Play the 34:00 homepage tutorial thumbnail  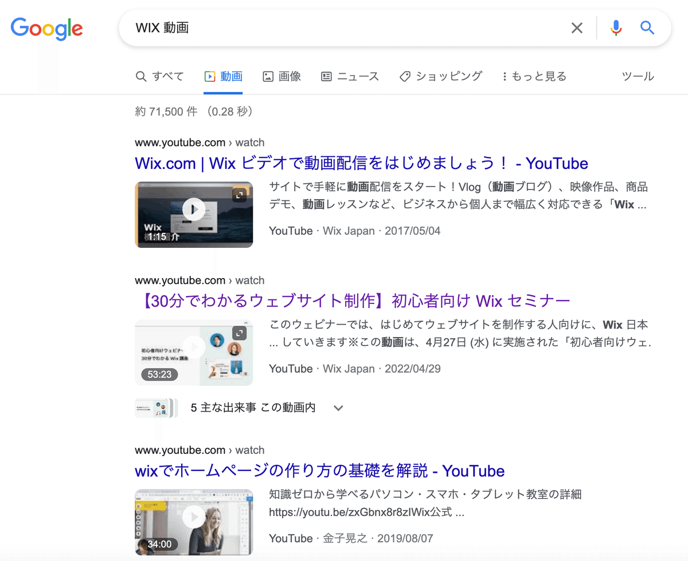pyautogui.click(x=194, y=522)
